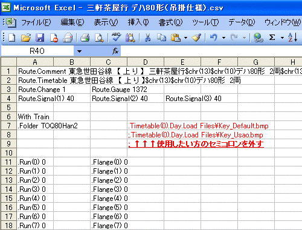Open the ウィンドウ(W) menu
This screenshot has height=230, width=302.
[x=283, y=22]
